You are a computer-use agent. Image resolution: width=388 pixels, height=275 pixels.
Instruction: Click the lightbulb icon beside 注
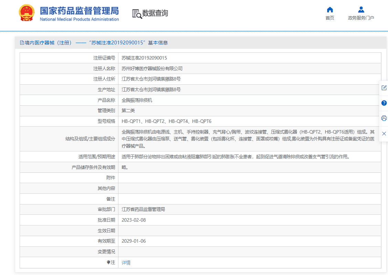pos(108,262)
